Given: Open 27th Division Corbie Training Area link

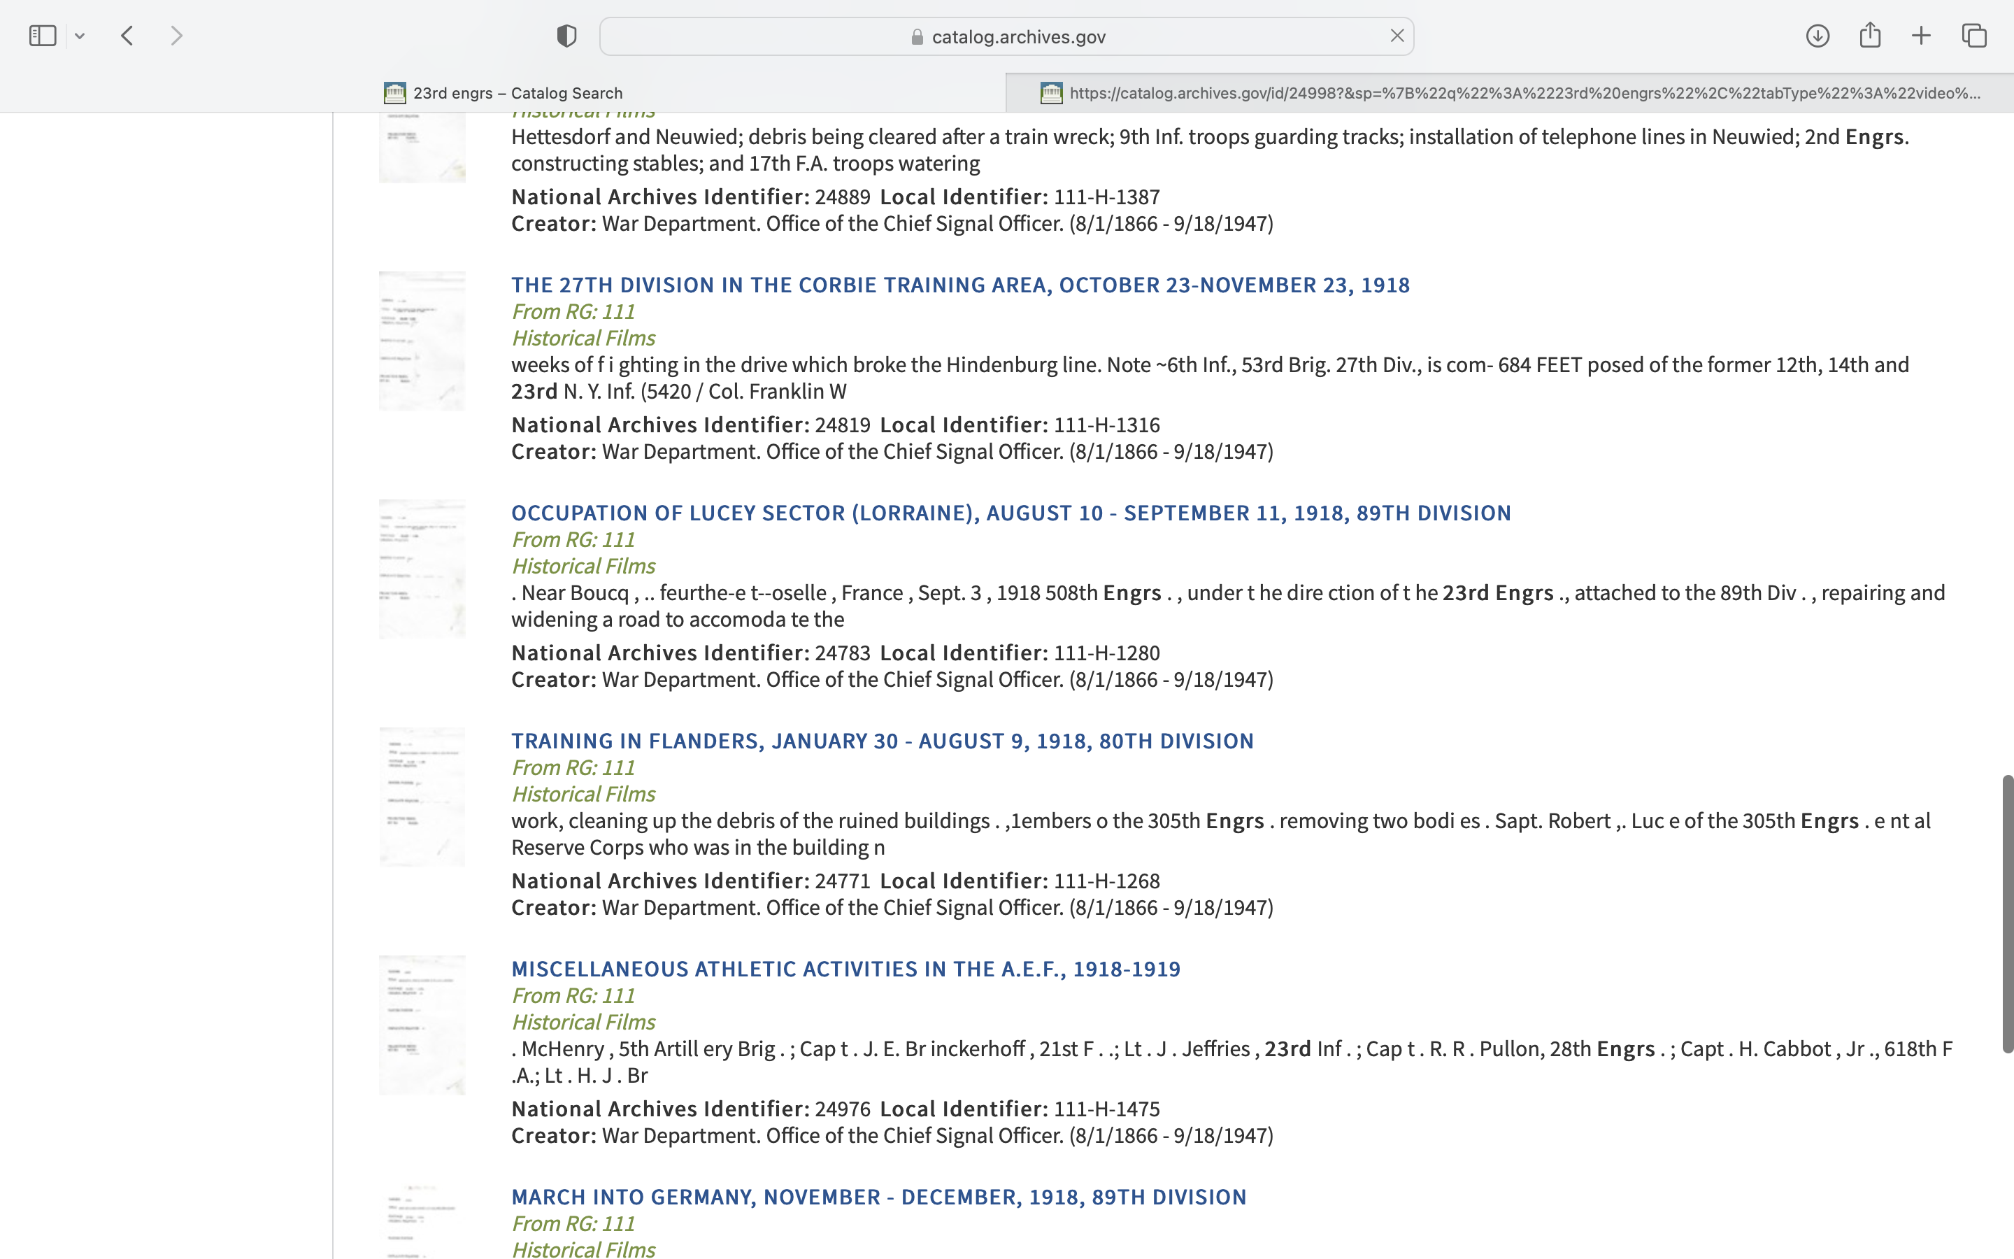Looking at the screenshot, I should click(959, 285).
